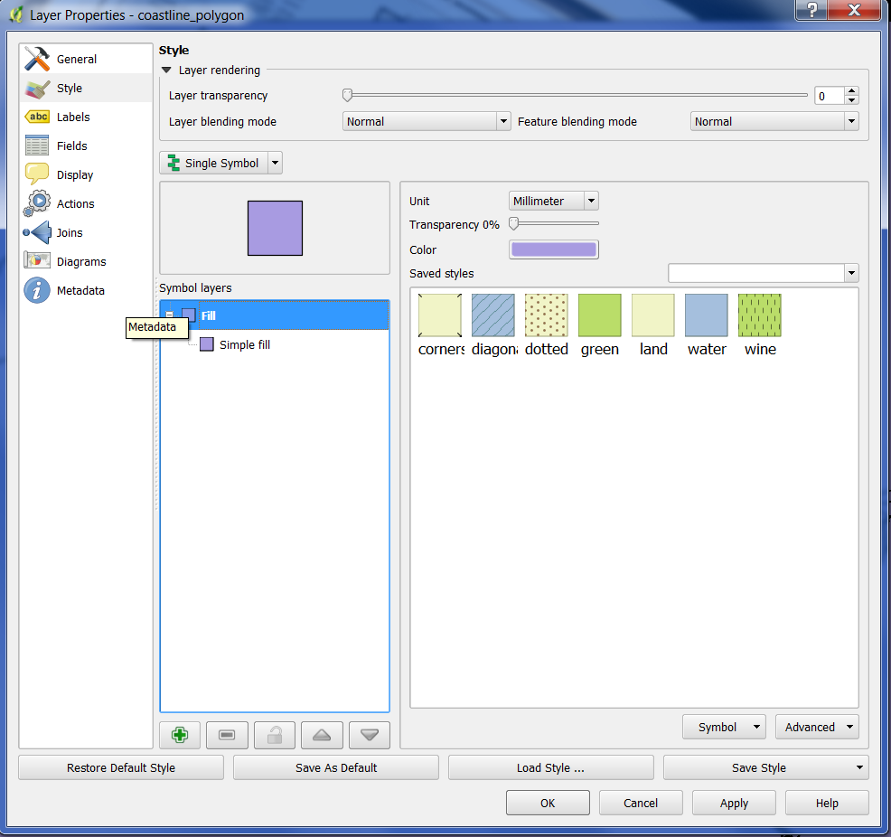Switch to the Metadata section
This screenshot has width=891, height=837.
tap(80, 290)
